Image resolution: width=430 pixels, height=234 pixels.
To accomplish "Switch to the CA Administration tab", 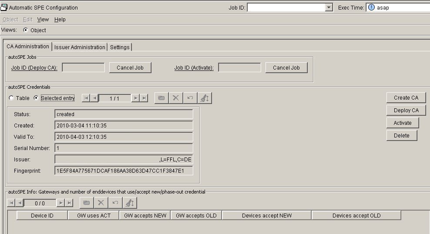I will [x=28, y=46].
